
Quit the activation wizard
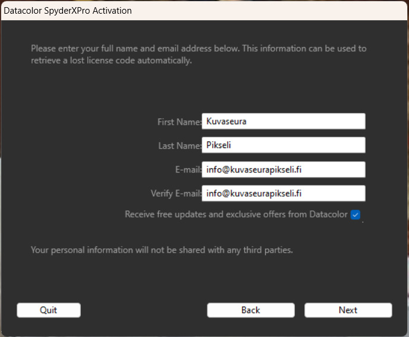[x=49, y=310]
